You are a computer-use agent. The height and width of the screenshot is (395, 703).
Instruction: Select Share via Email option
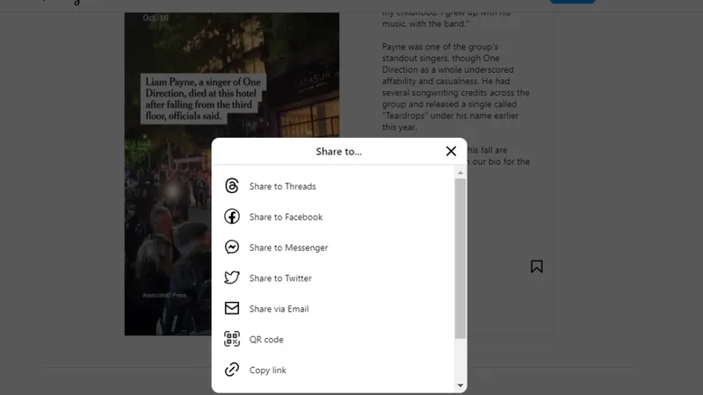click(333, 309)
